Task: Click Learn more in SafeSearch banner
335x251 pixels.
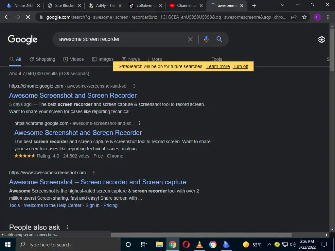Action: point(218,66)
